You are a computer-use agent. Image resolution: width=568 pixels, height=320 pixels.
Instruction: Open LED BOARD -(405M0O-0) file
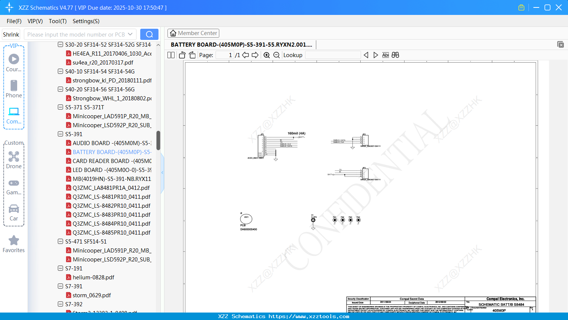pos(112,170)
